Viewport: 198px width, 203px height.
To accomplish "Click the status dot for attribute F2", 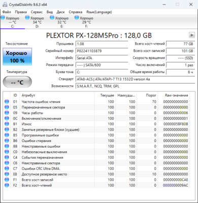I will pos(7,185).
